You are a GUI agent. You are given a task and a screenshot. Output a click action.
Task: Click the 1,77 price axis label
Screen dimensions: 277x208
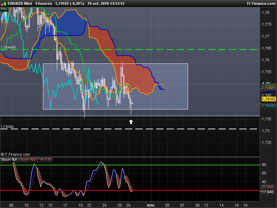coord(266,36)
